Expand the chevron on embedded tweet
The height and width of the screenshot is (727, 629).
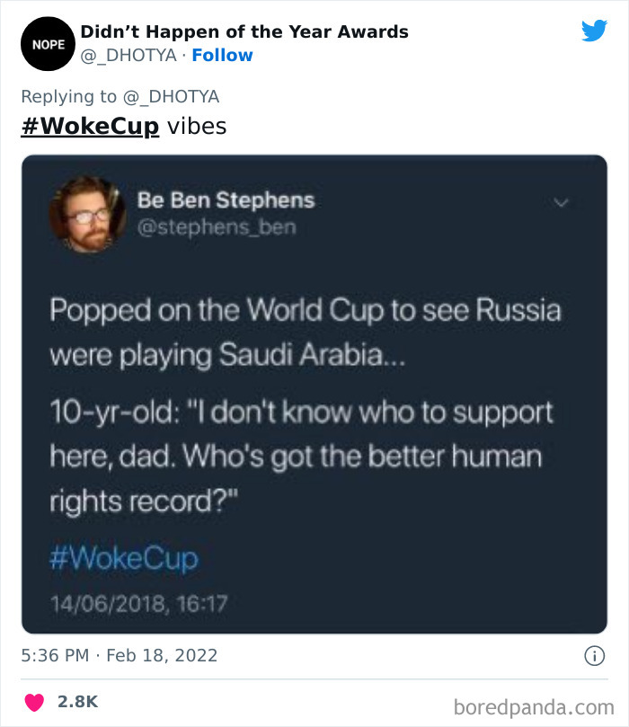(562, 204)
